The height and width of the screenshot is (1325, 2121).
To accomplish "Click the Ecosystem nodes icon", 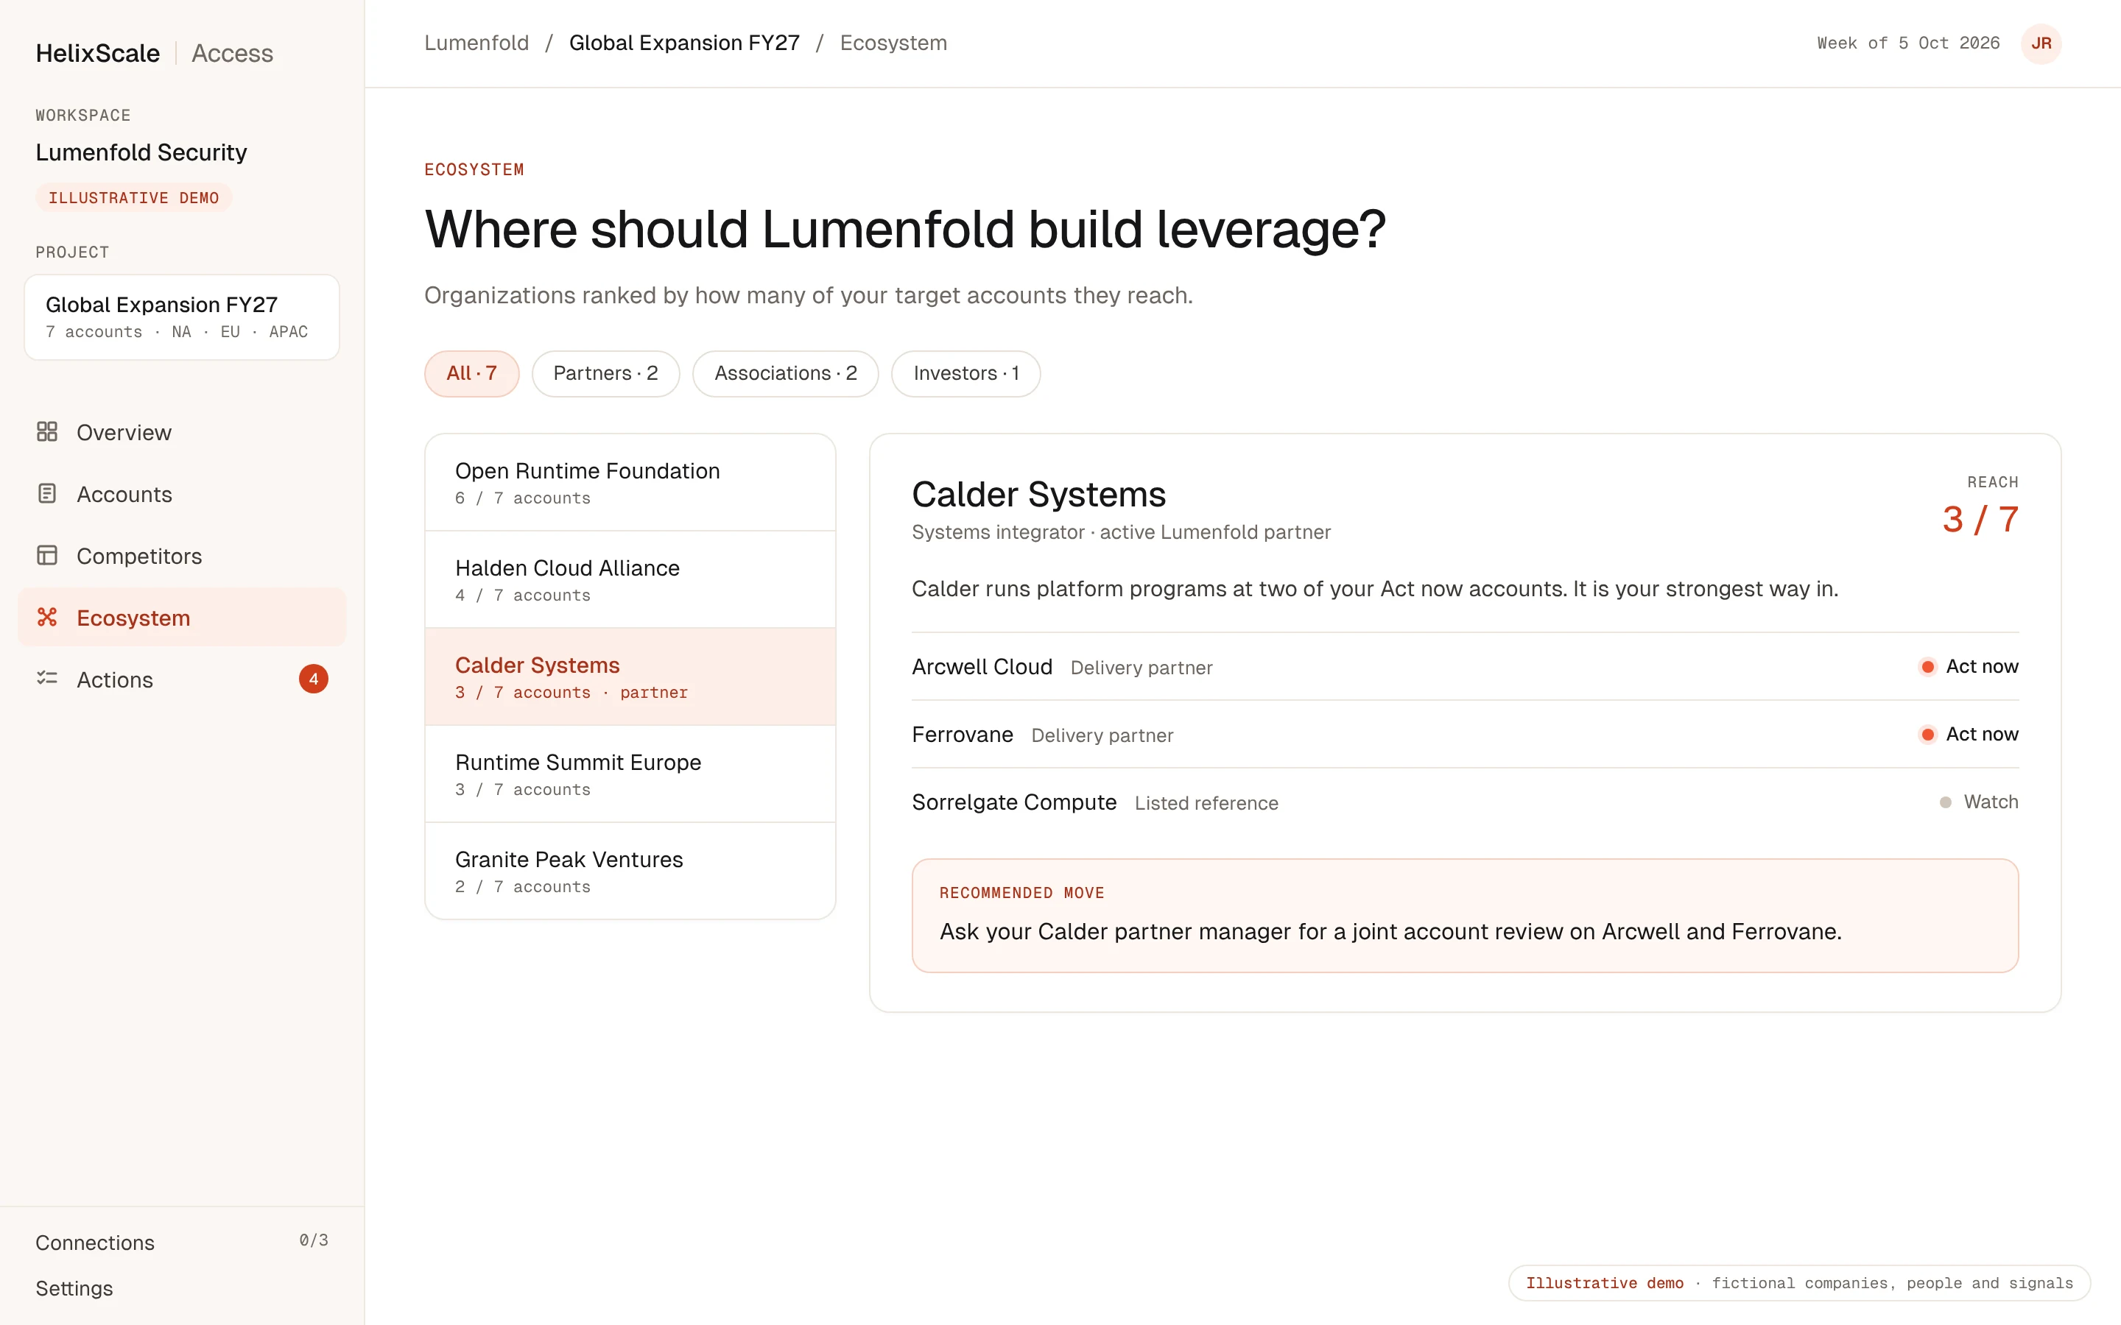I will tap(47, 617).
